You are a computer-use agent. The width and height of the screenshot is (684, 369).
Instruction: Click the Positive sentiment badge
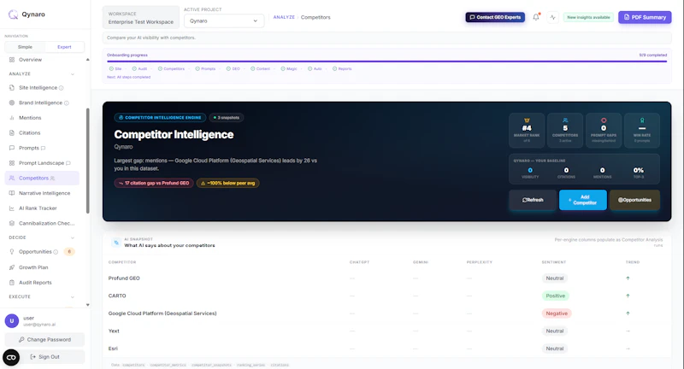(555, 296)
